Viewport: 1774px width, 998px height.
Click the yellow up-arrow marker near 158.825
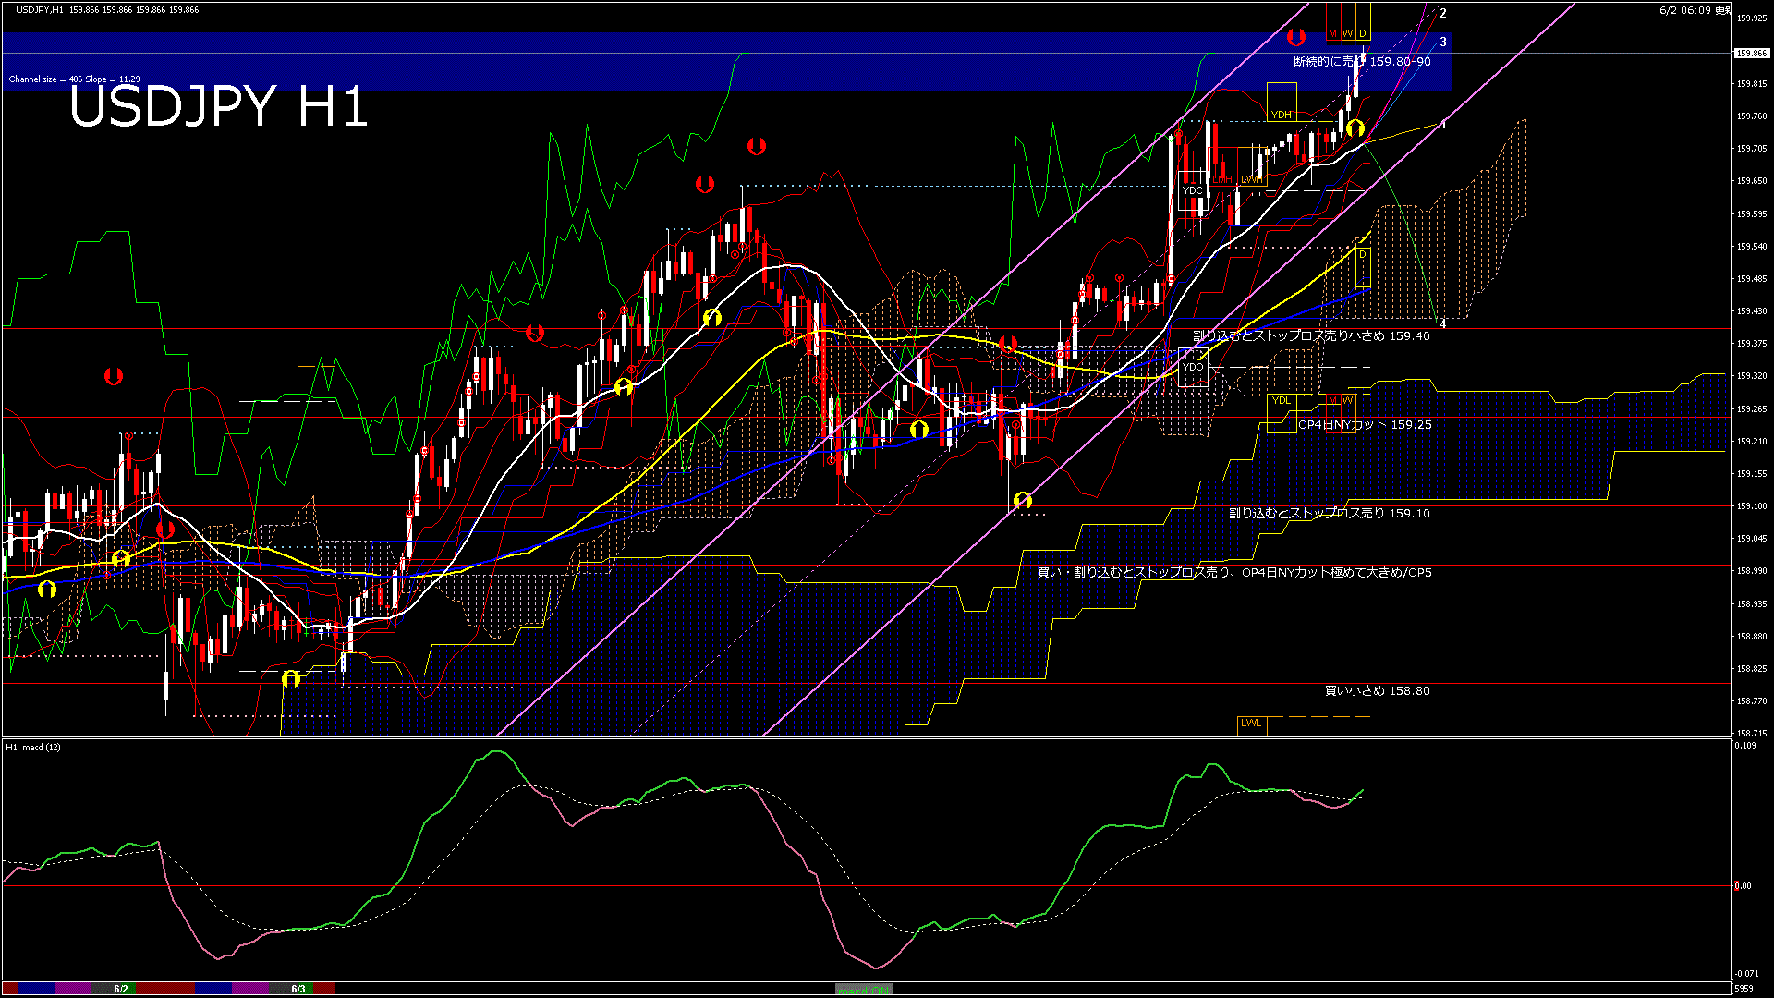coord(291,679)
